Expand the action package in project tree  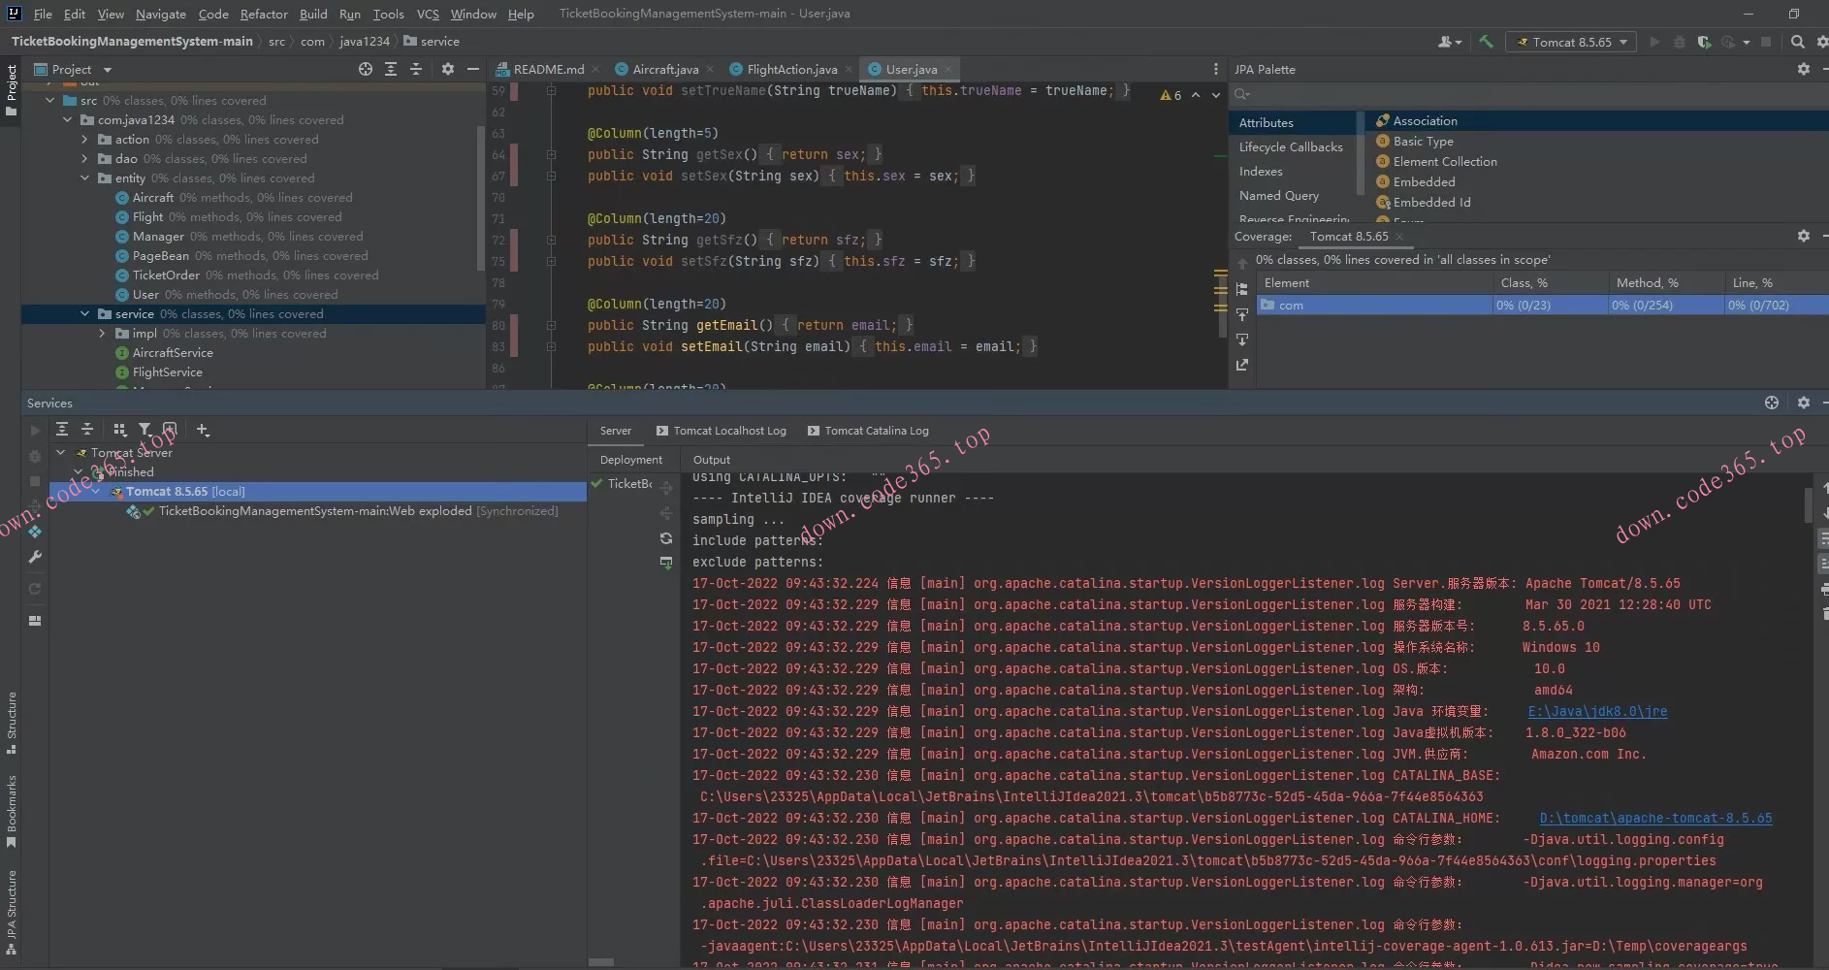tap(85, 139)
